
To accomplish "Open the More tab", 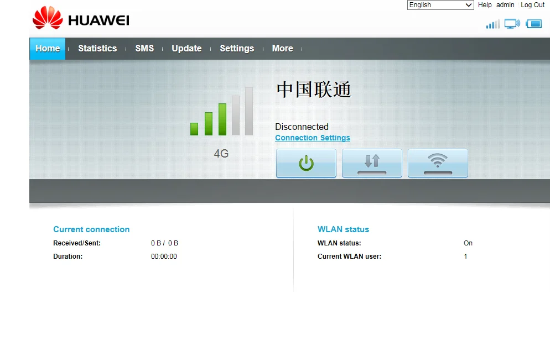I will point(282,48).
